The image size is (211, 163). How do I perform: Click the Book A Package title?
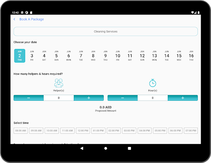[32, 19]
